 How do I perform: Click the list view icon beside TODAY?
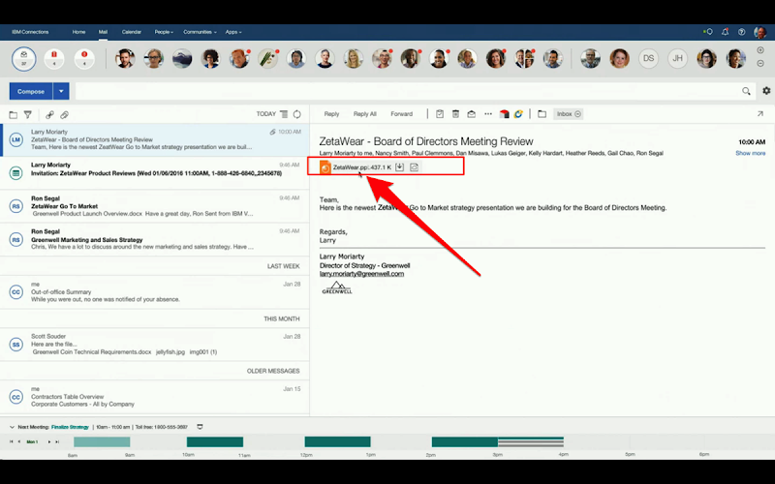pos(284,114)
